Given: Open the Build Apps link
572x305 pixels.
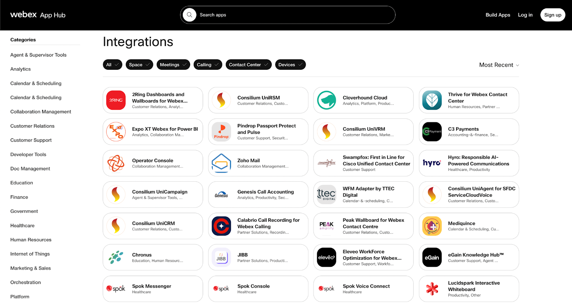Looking at the screenshot, I should click(498, 15).
